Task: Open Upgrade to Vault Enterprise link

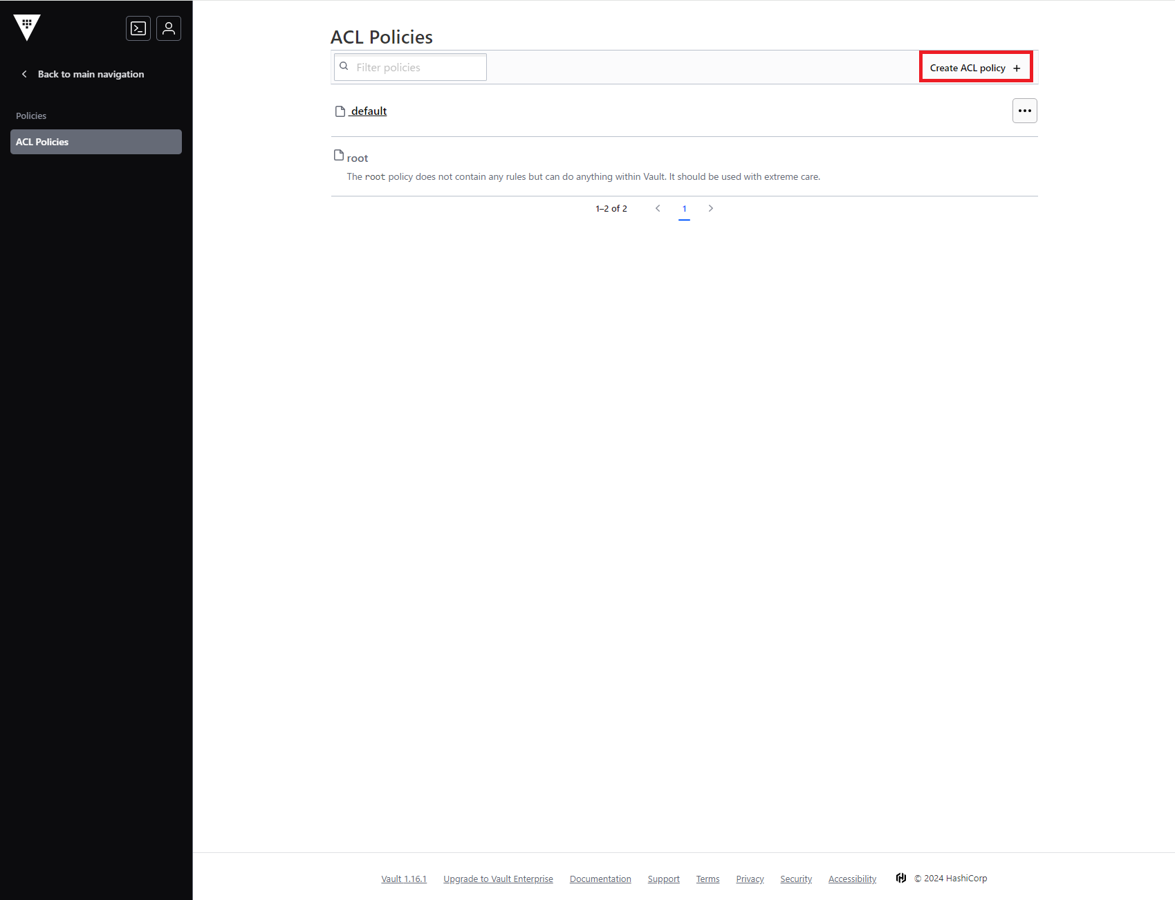Action: [498, 879]
